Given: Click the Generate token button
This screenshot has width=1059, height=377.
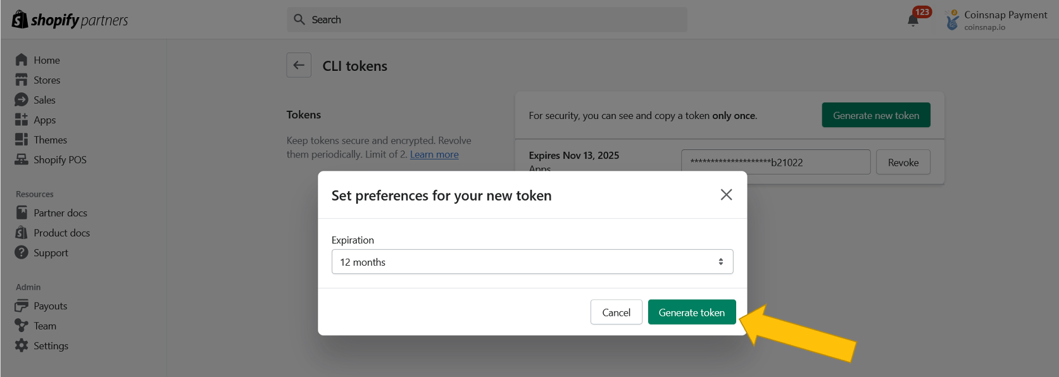Looking at the screenshot, I should pos(692,312).
